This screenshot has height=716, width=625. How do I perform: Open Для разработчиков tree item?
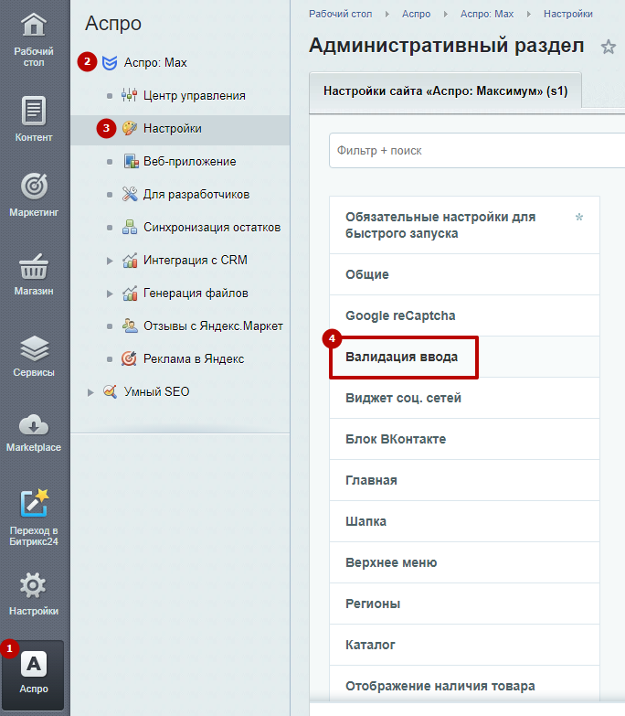[196, 194]
